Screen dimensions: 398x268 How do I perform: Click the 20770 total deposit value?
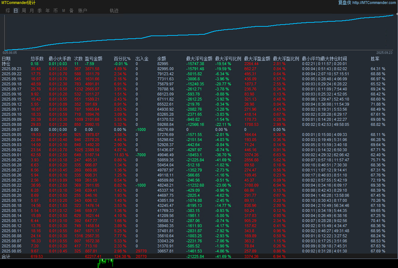[x=141, y=256]
